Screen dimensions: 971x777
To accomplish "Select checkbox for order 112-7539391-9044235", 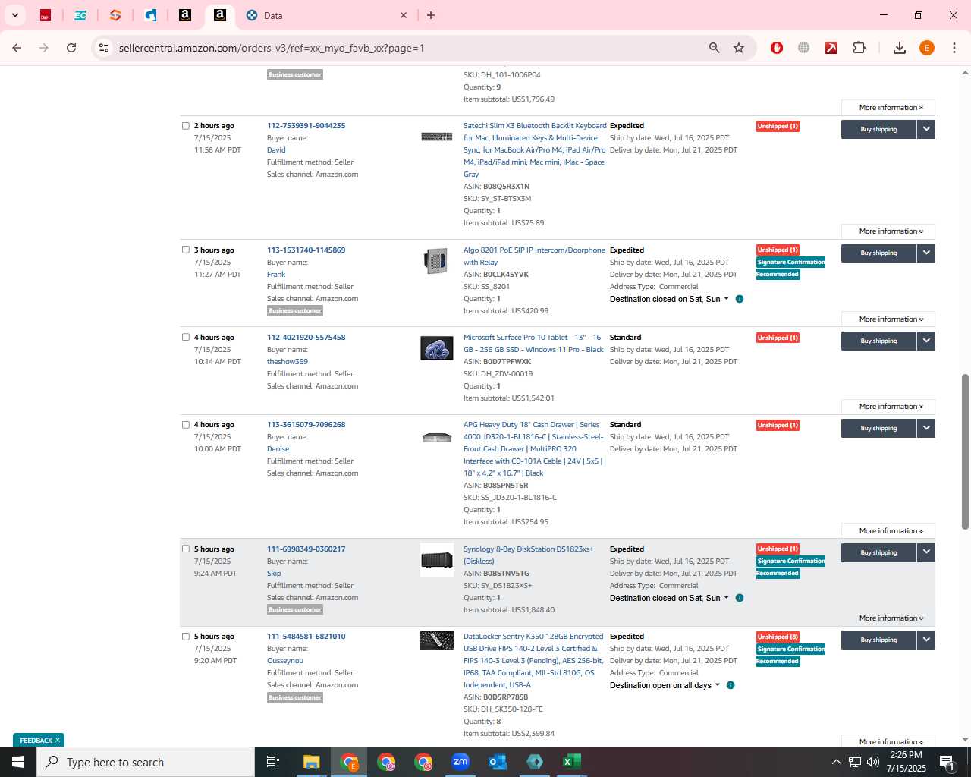I will (186, 126).
